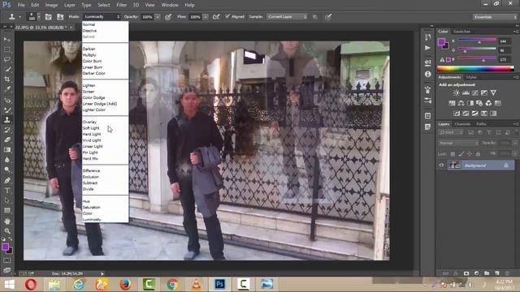The height and width of the screenshot is (292, 520).
Task: Select the Pen tool
Action: pyautogui.click(x=7, y=180)
